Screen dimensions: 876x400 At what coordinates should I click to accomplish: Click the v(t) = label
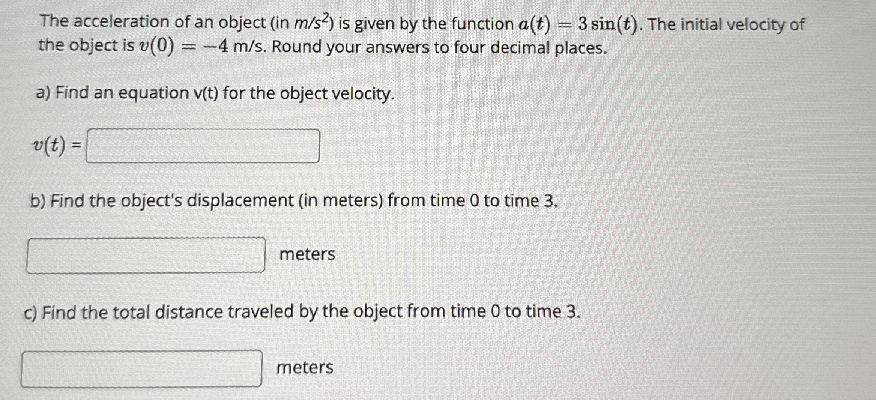click(56, 146)
